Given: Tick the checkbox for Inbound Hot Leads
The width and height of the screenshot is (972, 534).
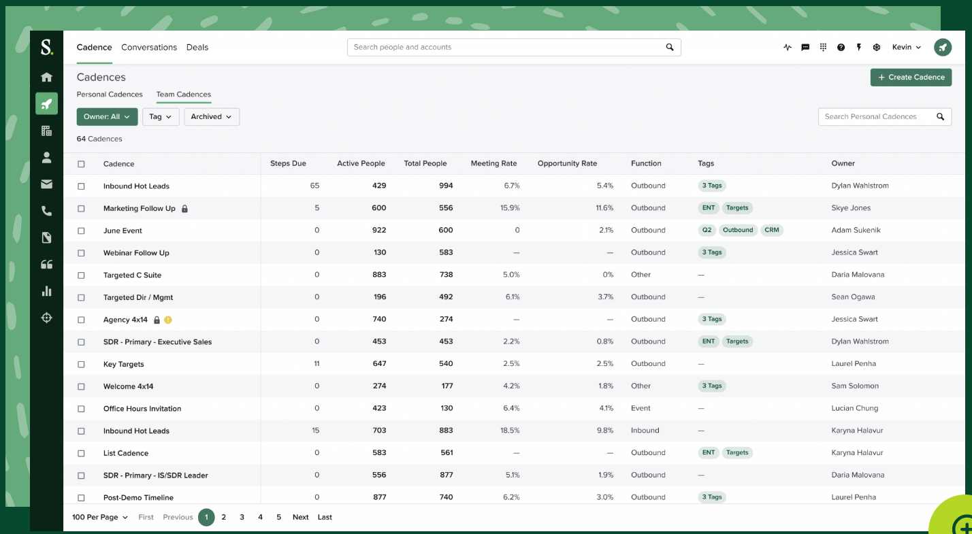Looking at the screenshot, I should coord(81,186).
